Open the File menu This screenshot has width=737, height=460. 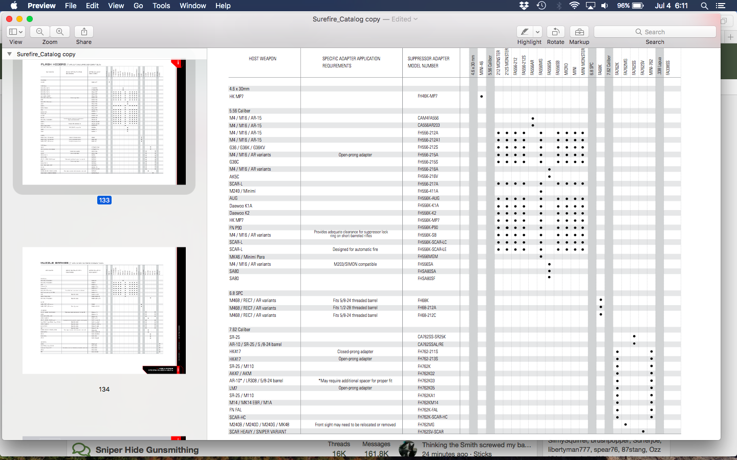pos(71,6)
